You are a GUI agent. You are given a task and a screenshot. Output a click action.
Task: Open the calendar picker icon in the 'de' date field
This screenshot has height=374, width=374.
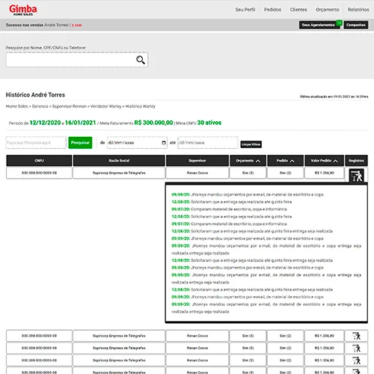click(x=164, y=143)
